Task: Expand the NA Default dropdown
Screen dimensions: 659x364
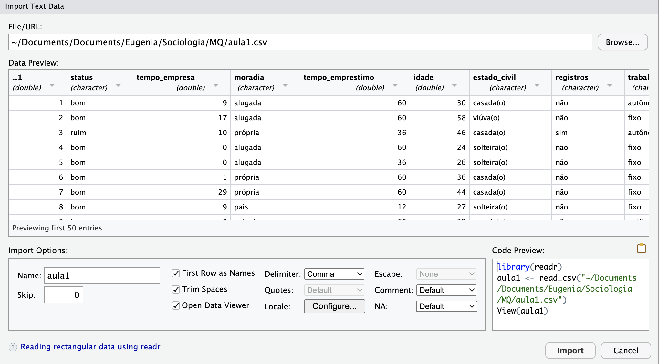Action: pos(446,306)
